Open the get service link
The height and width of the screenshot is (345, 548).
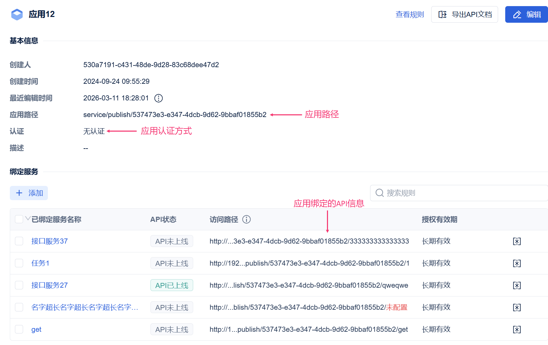coord(36,329)
